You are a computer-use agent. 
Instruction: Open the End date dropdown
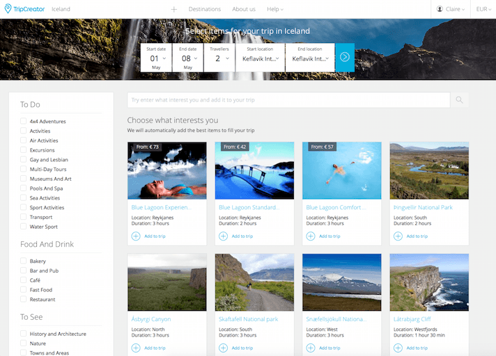click(x=188, y=58)
